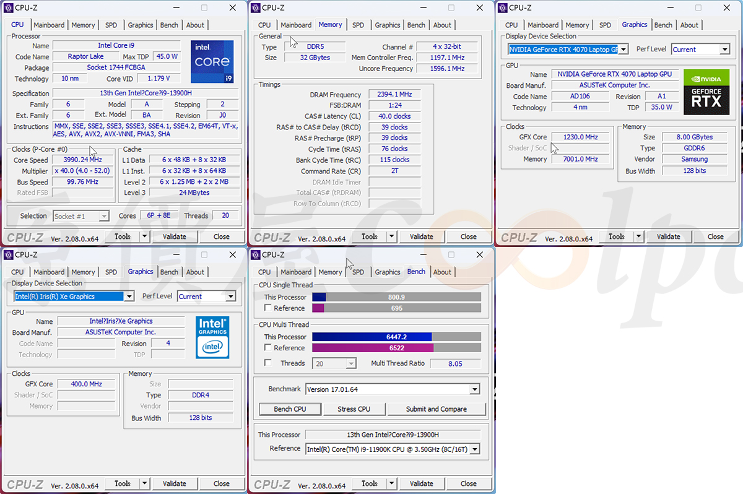Switch to SPD tab in Memory window

click(358, 25)
